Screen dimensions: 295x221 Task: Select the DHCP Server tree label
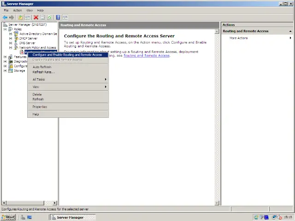tap(29, 38)
